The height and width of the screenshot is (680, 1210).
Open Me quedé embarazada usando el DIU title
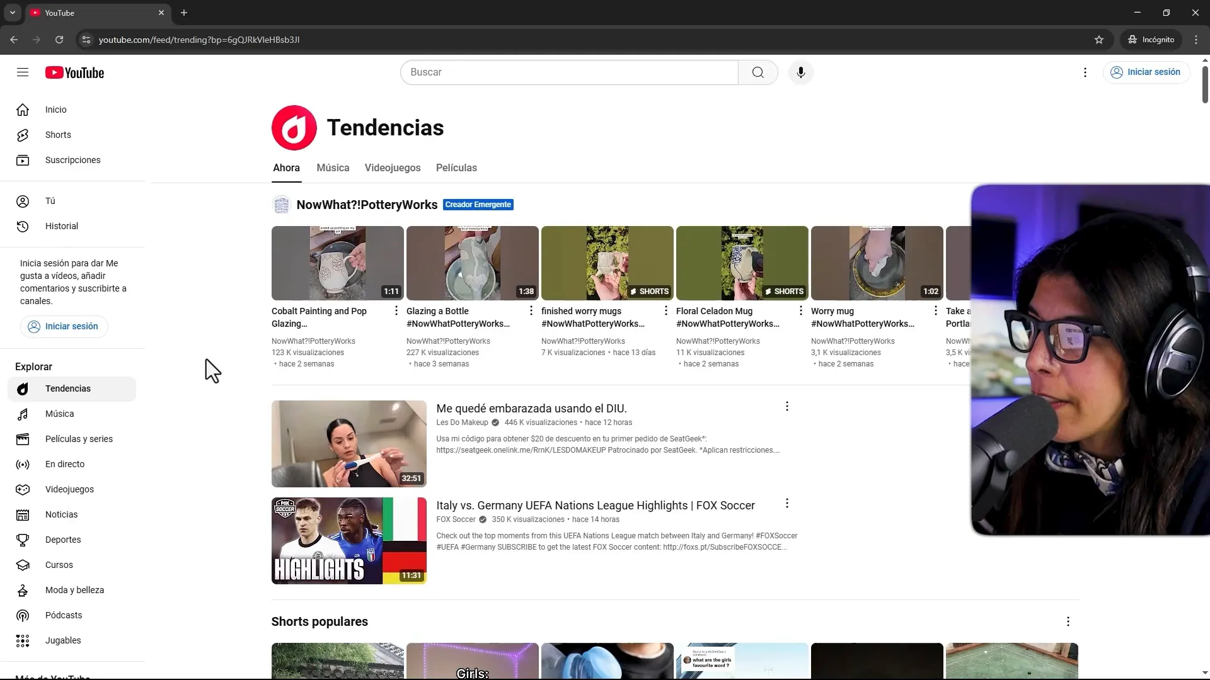point(531,409)
